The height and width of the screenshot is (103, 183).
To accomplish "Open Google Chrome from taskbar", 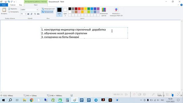I will pyautogui.click(x=31, y=100).
